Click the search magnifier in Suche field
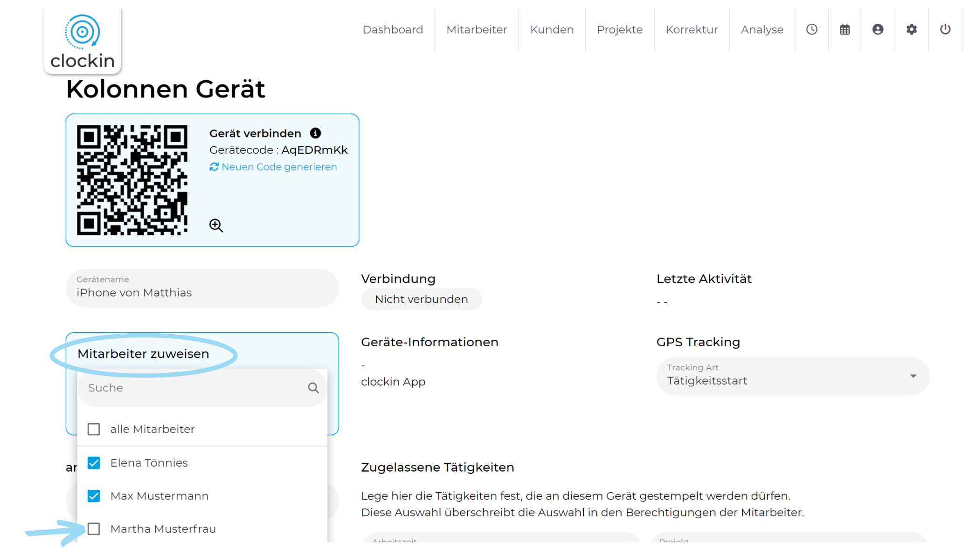This screenshot has width=969, height=556. pyautogui.click(x=313, y=388)
